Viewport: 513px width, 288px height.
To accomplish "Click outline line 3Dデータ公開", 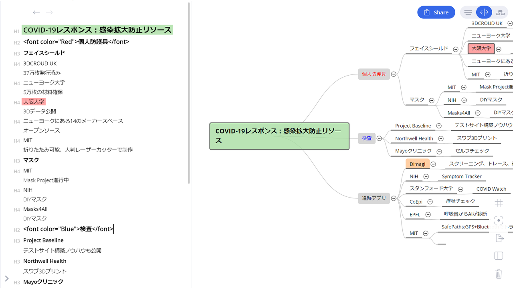I will (40, 111).
